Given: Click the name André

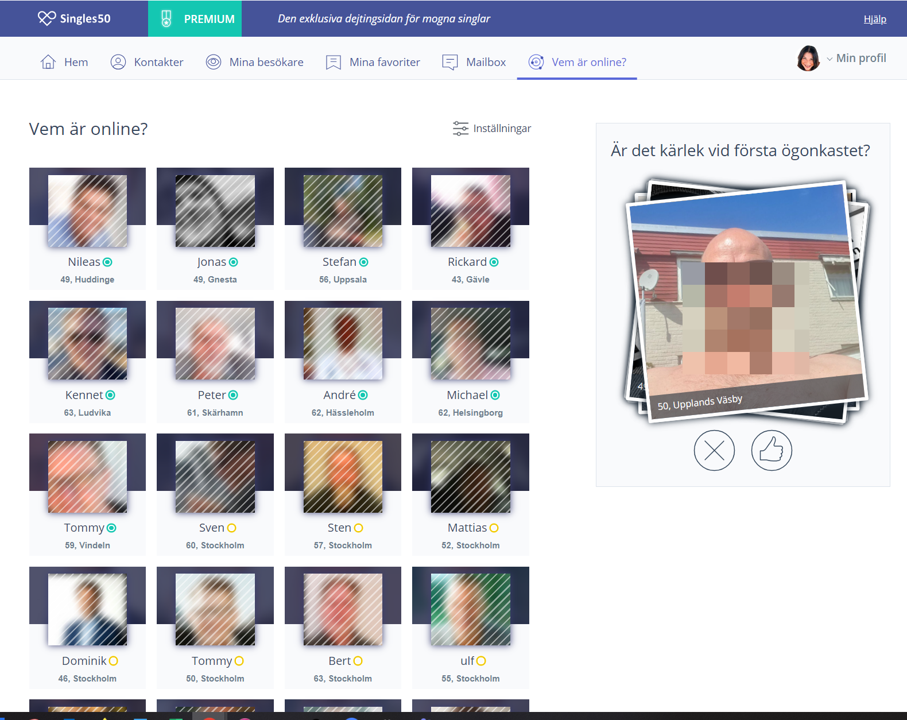Looking at the screenshot, I should [339, 395].
